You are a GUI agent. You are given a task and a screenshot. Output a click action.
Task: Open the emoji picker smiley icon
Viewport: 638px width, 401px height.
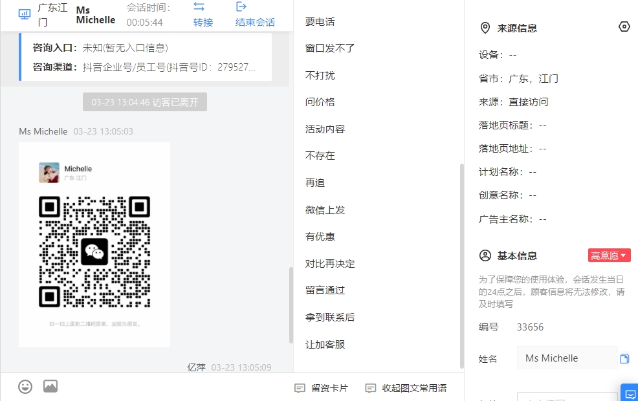coord(25,386)
